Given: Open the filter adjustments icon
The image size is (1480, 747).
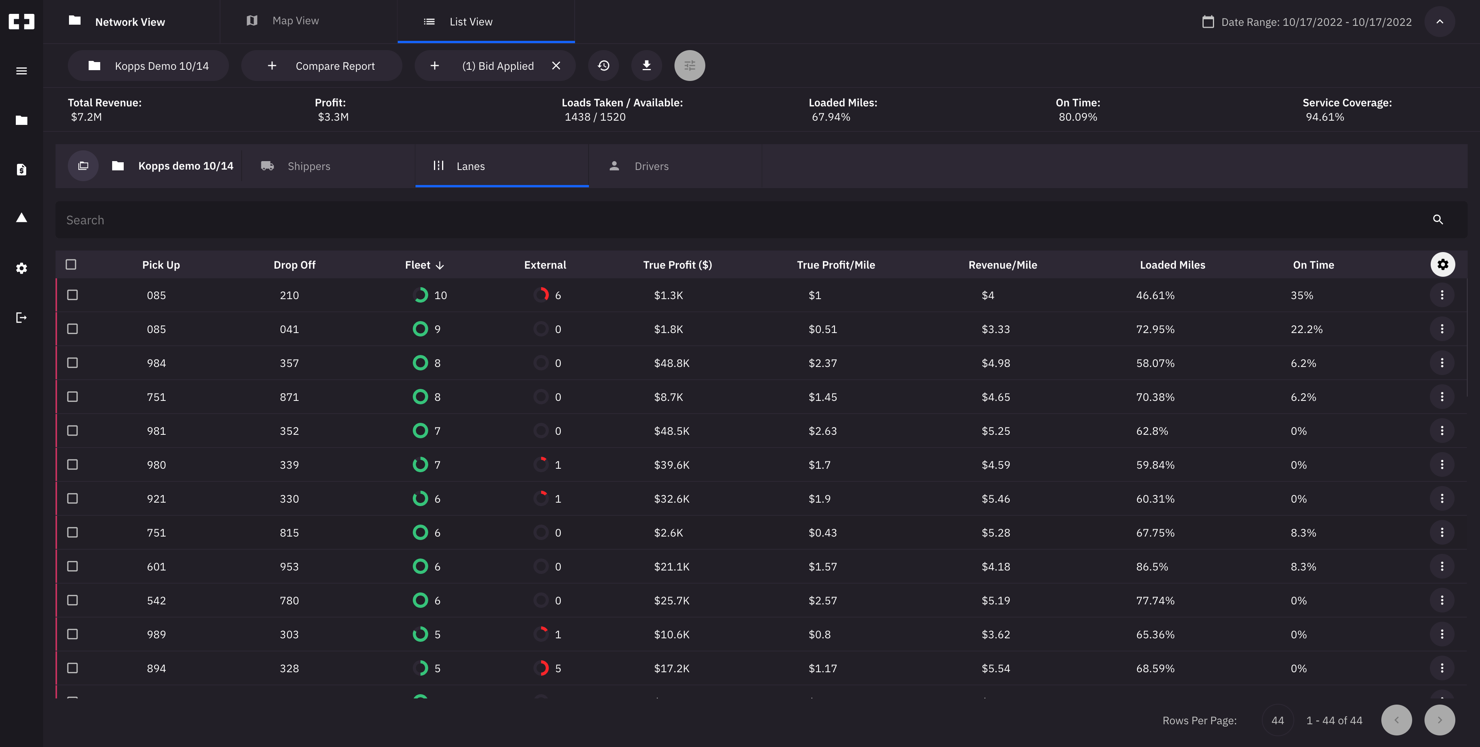Looking at the screenshot, I should coord(690,66).
